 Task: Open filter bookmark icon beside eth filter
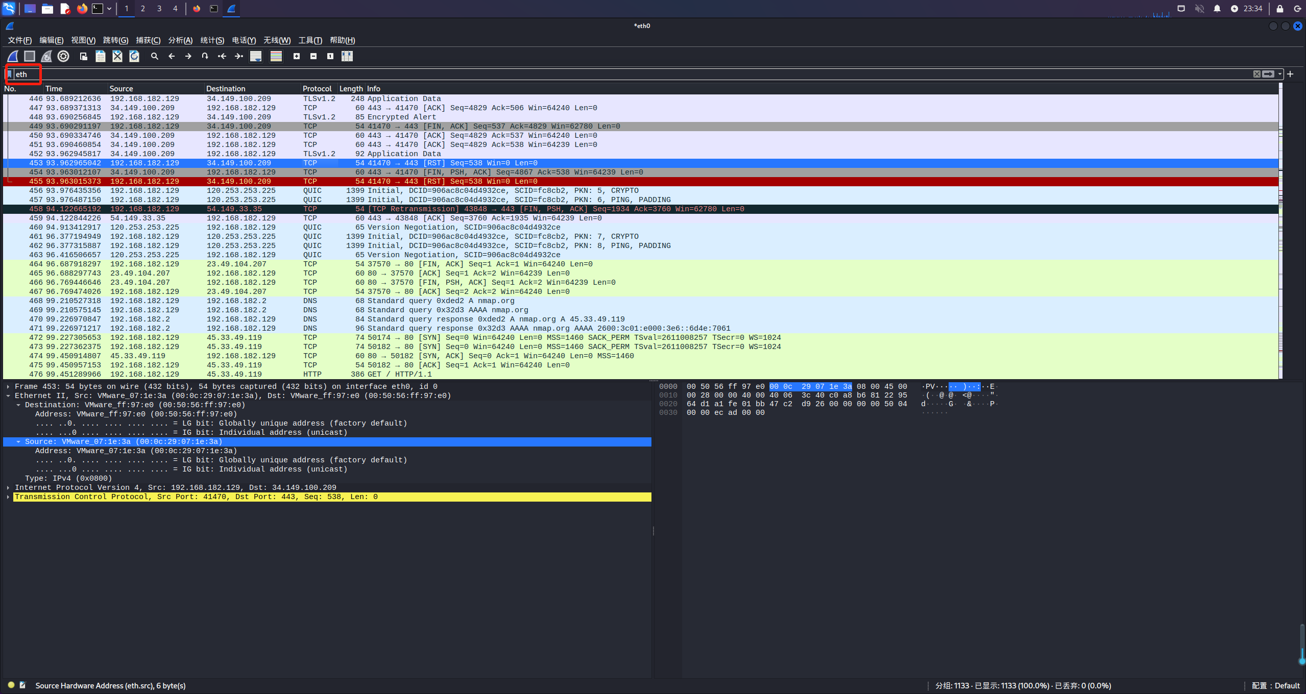coord(9,75)
